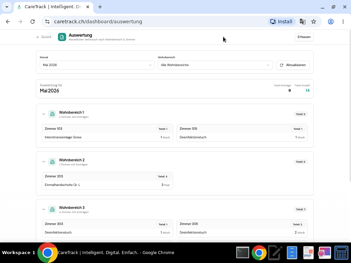This screenshot has height=263, width=351.
Task: Click the building icon next to Wohnbereich 2
Action: pyautogui.click(x=52, y=162)
